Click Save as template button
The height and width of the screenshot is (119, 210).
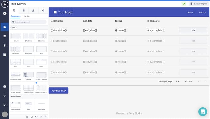pos(199,4)
